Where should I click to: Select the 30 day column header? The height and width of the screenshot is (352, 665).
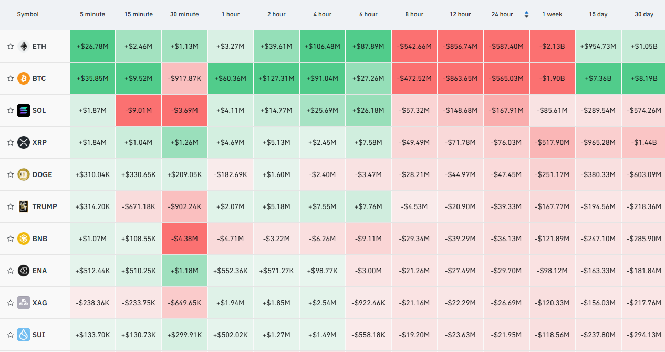(x=644, y=14)
